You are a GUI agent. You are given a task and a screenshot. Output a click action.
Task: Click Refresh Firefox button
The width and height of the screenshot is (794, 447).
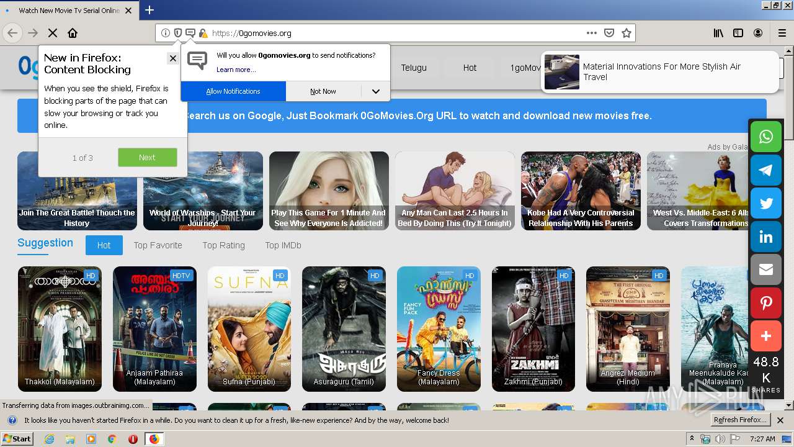741,420
